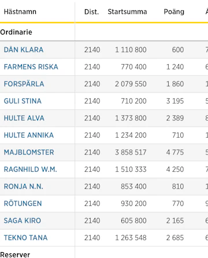The image size is (208, 258).
Task: Click the RÖTUNGEN horse link
Action: [23, 204]
